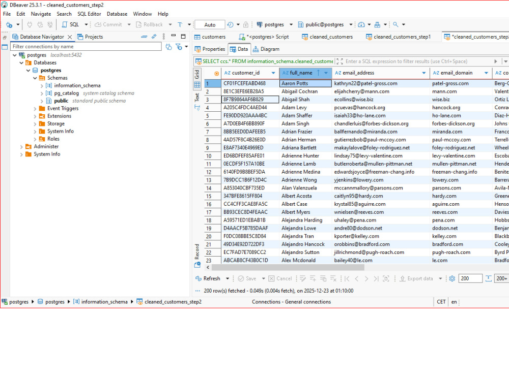Expand the information_schema node
Image resolution: width=509 pixels, height=381 pixels.
point(42,86)
